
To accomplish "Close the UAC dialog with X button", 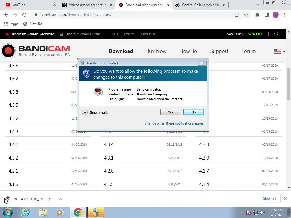I will coord(202,63).
